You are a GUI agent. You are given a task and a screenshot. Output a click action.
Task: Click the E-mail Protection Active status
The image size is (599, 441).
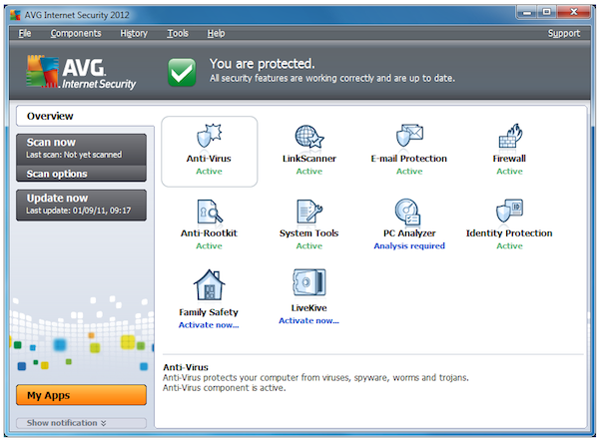(x=409, y=171)
